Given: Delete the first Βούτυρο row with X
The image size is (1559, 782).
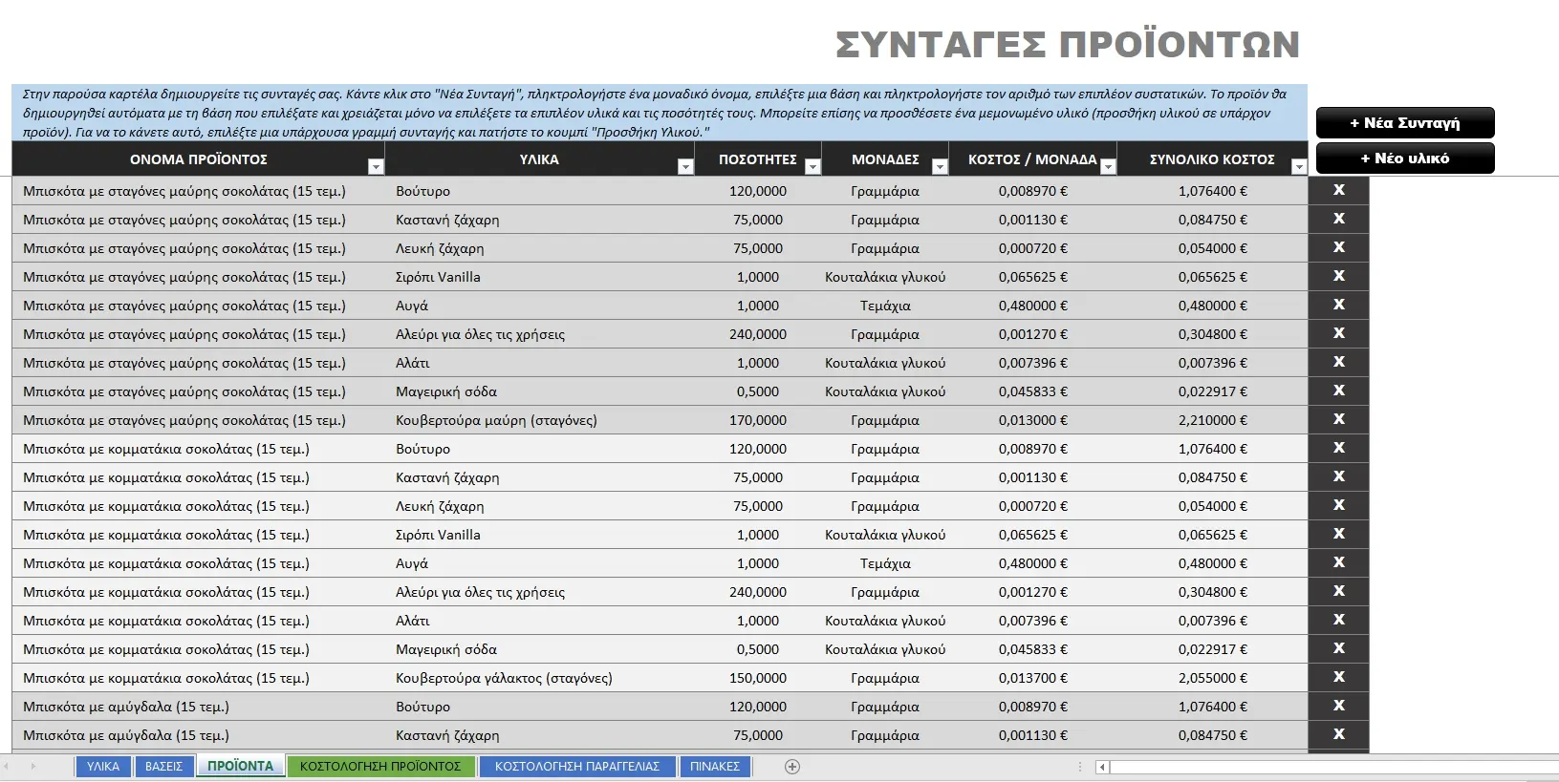Looking at the screenshot, I should [x=1338, y=190].
